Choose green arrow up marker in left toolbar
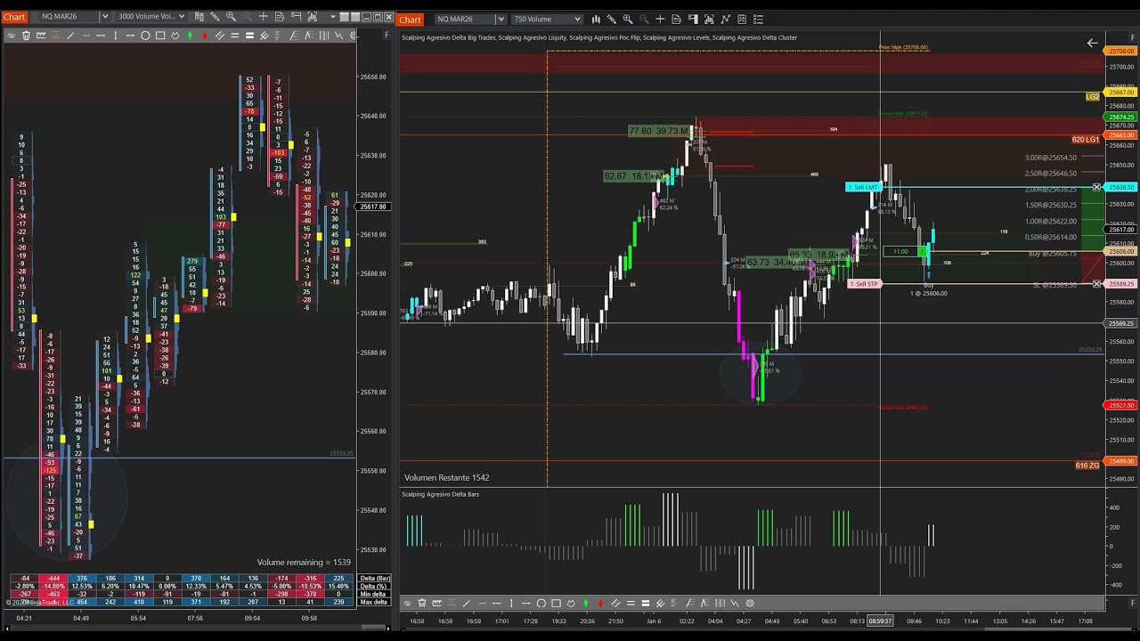This screenshot has height=641, width=1140. coord(190,36)
